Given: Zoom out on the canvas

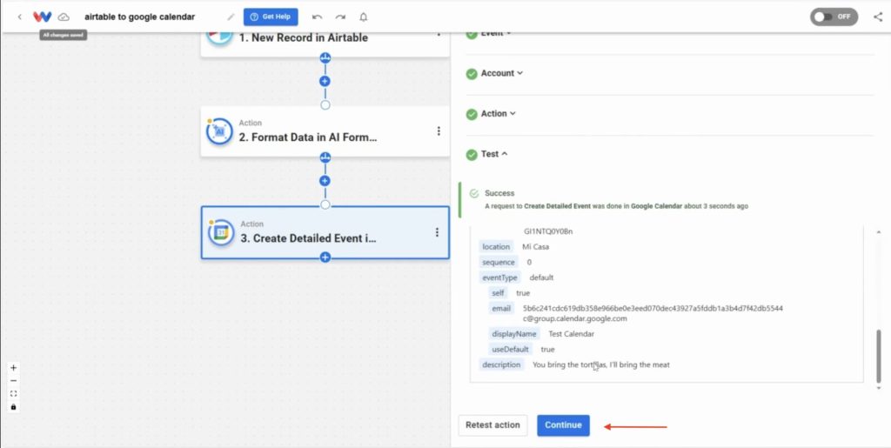Looking at the screenshot, I should coord(14,381).
